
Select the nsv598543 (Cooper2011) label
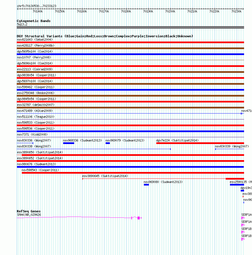point(40,170)
